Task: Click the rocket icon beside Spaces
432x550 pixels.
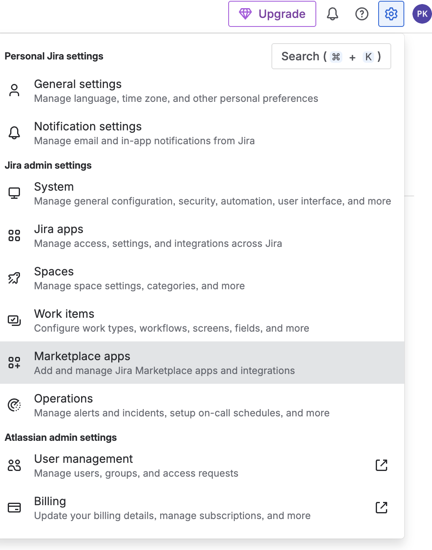Action: tap(14, 278)
